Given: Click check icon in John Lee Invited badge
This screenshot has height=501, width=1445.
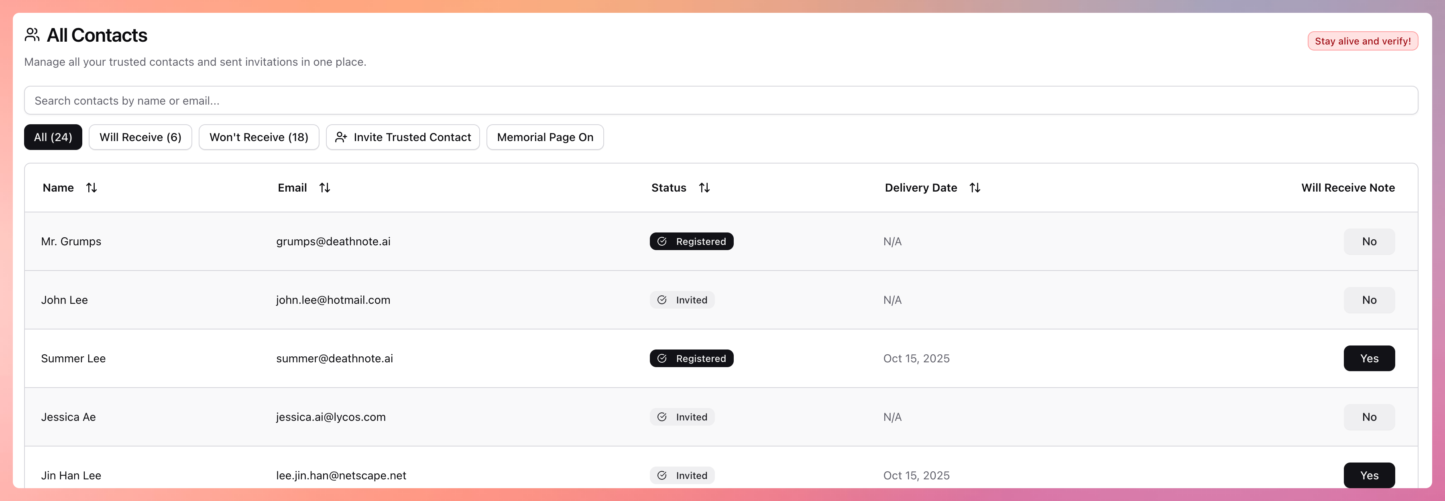Looking at the screenshot, I should pyautogui.click(x=662, y=300).
